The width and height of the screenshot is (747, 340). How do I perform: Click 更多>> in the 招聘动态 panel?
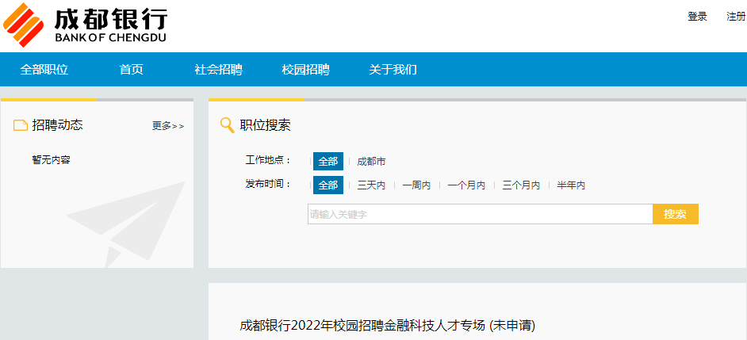(x=168, y=126)
